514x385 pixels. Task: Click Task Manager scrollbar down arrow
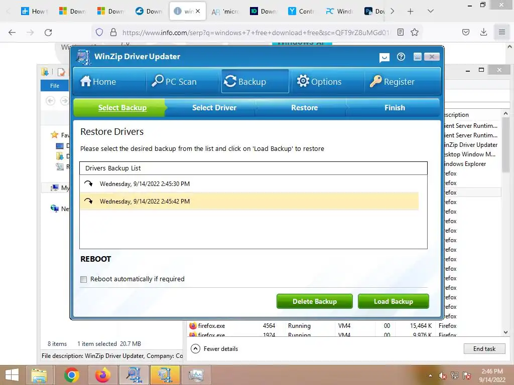[505, 332]
